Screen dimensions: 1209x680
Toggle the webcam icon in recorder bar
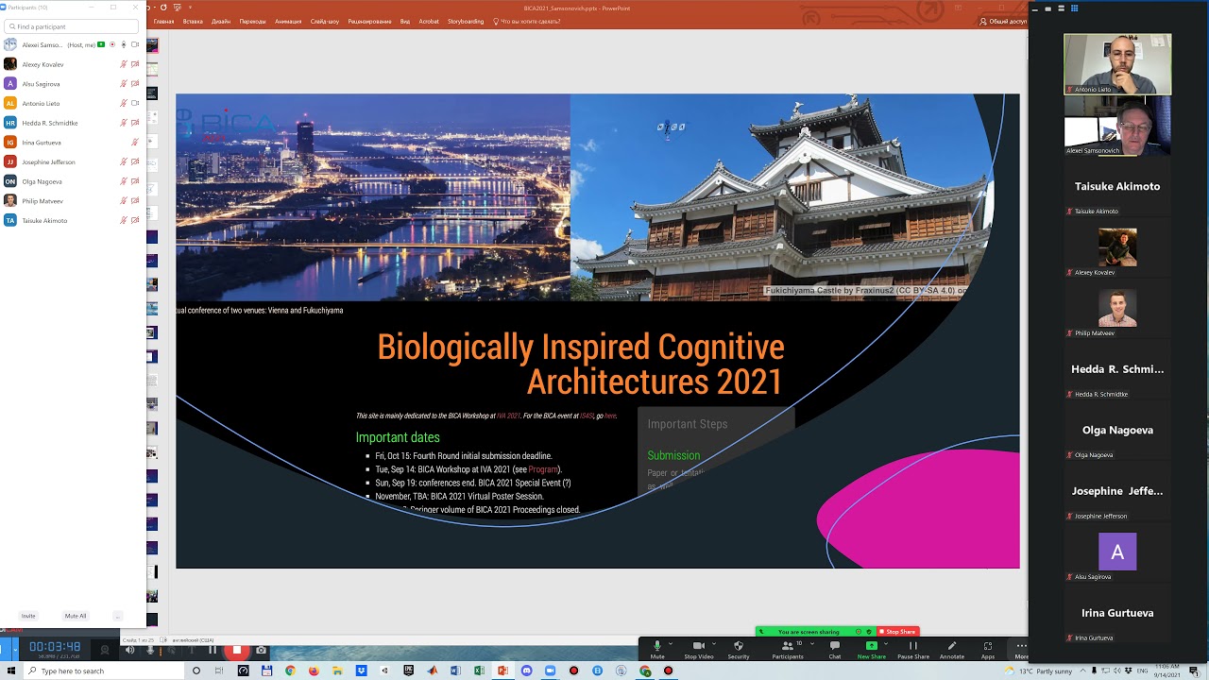click(x=105, y=650)
